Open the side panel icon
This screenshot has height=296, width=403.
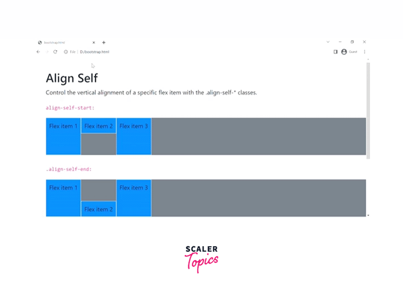tap(335, 52)
